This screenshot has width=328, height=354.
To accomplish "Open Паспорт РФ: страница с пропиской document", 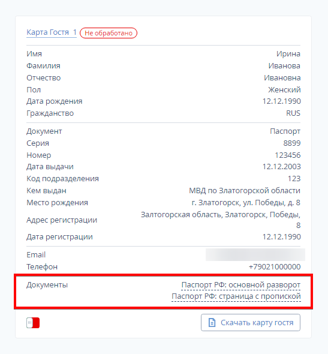I will pos(236,296).
